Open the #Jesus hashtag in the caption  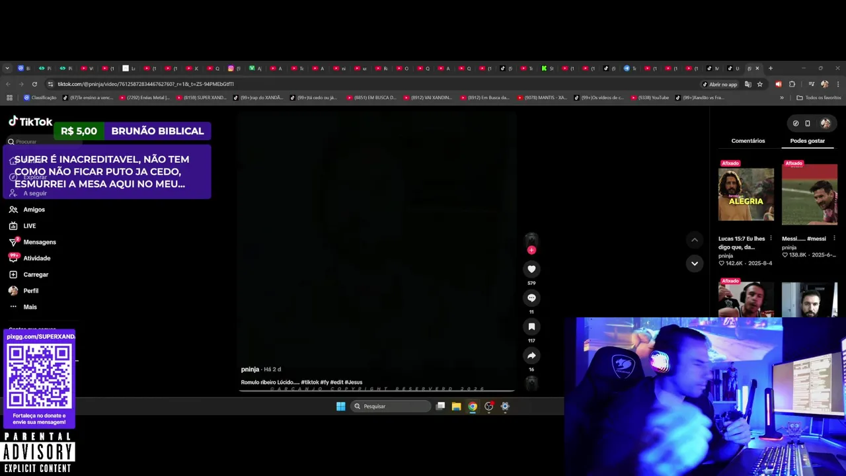[354, 382]
